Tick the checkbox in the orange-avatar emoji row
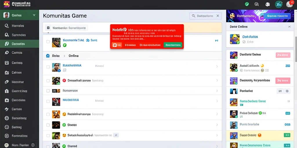 [x=48, y=114]
